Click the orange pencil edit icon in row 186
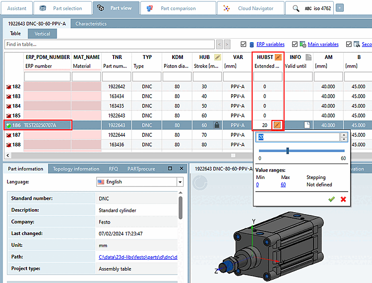 coord(278,125)
